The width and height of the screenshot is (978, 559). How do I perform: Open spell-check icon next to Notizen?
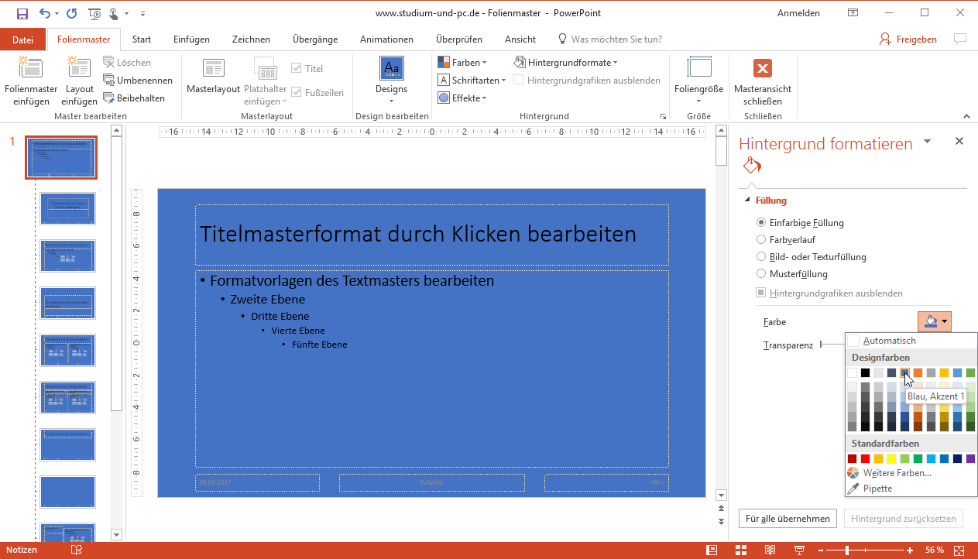(77, 550)
